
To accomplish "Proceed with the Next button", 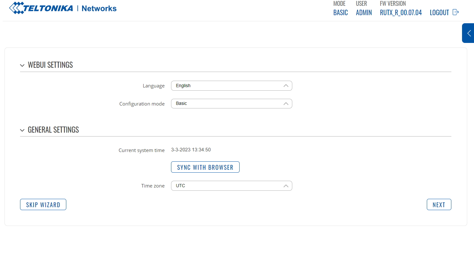I will pos(439,205).
